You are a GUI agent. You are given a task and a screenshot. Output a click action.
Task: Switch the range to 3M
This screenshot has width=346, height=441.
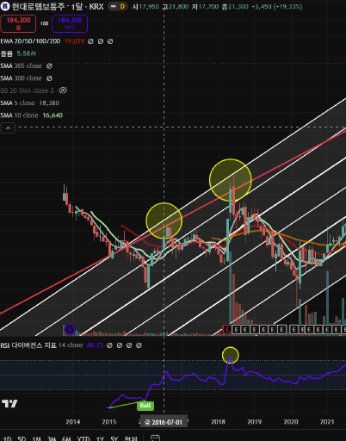click(52, 438)
